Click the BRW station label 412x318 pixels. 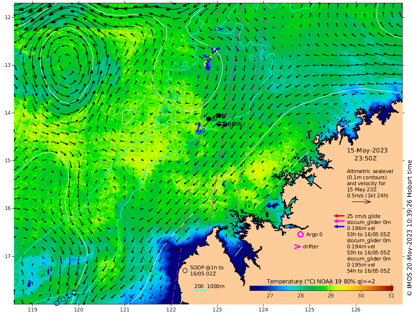[x=235, y=124]
